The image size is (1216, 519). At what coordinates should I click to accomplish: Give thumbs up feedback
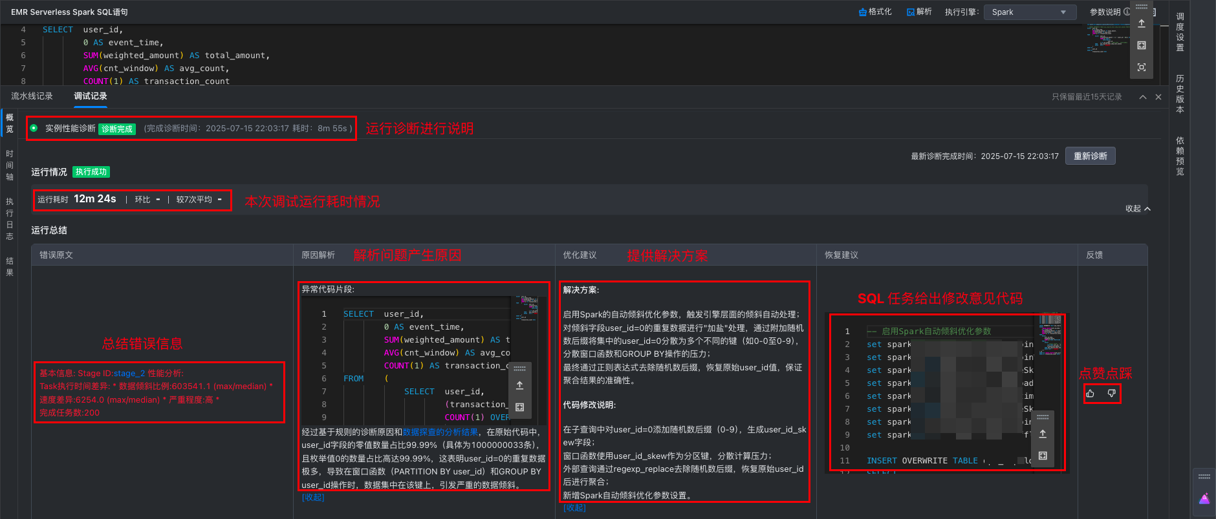coord(1091,394)
